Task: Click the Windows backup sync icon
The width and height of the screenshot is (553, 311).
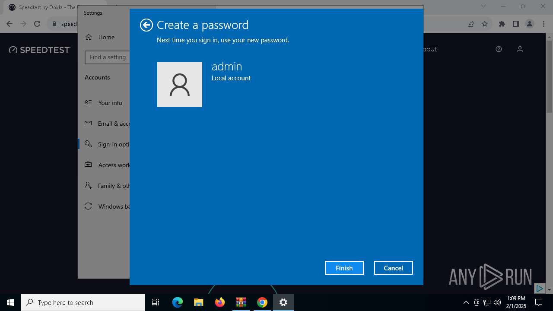Action: point(88,206)
